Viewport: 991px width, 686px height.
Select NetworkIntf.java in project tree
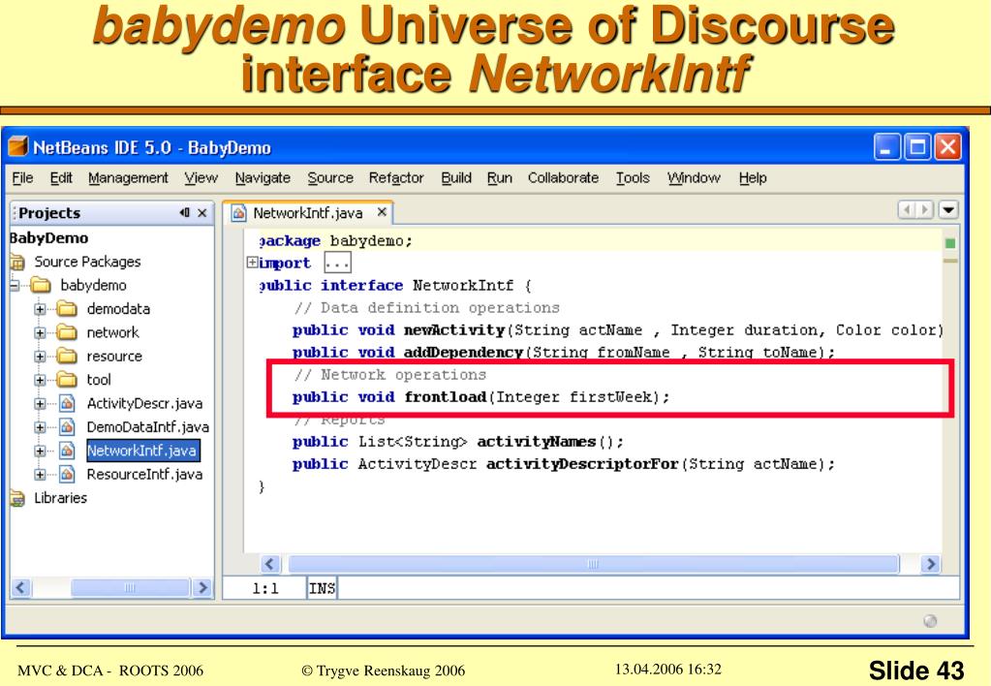(x=142, y=451)
